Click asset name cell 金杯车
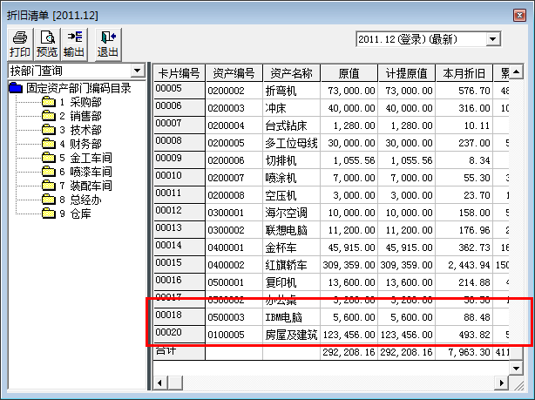The height and width of the screenshot is (400, 535). pyautogui.click(x=291, y=247)
